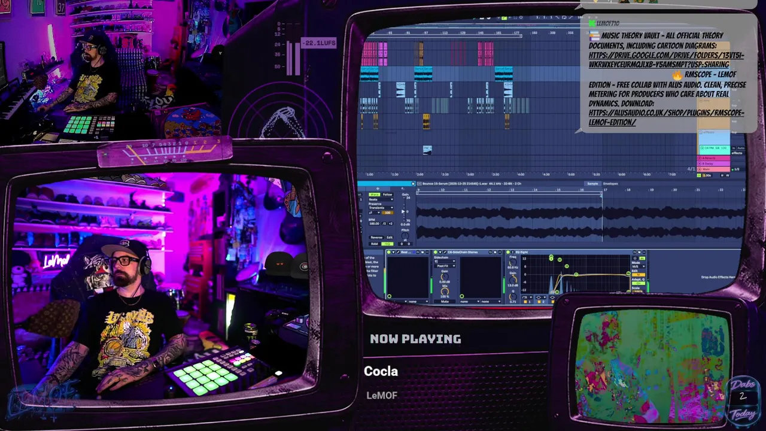Click the LEMOF710 chat username

coord(607,23)
